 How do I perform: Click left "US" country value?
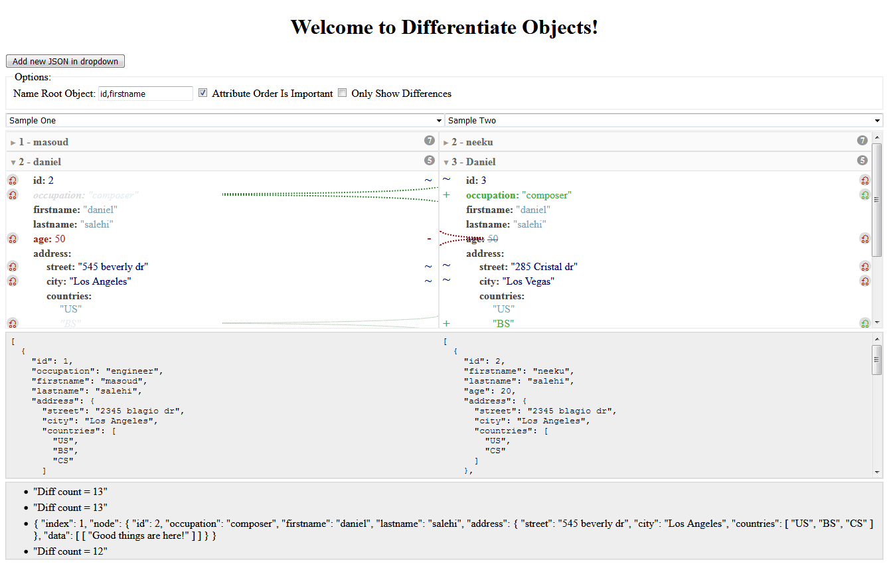[70, 309]
